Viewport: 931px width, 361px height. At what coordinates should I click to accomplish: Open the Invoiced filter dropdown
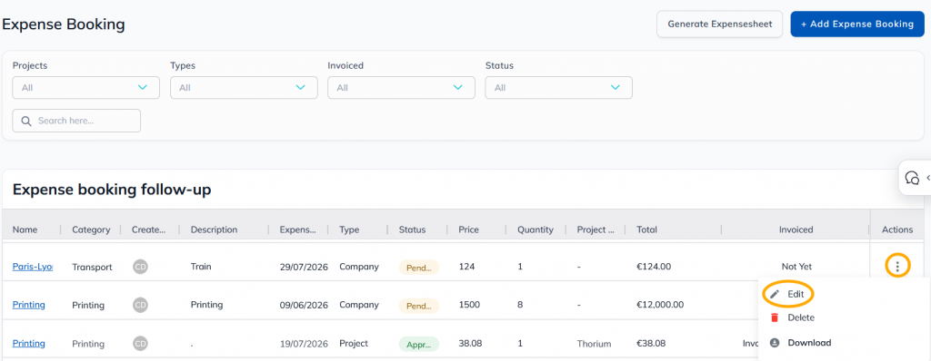tap(401, 87)
